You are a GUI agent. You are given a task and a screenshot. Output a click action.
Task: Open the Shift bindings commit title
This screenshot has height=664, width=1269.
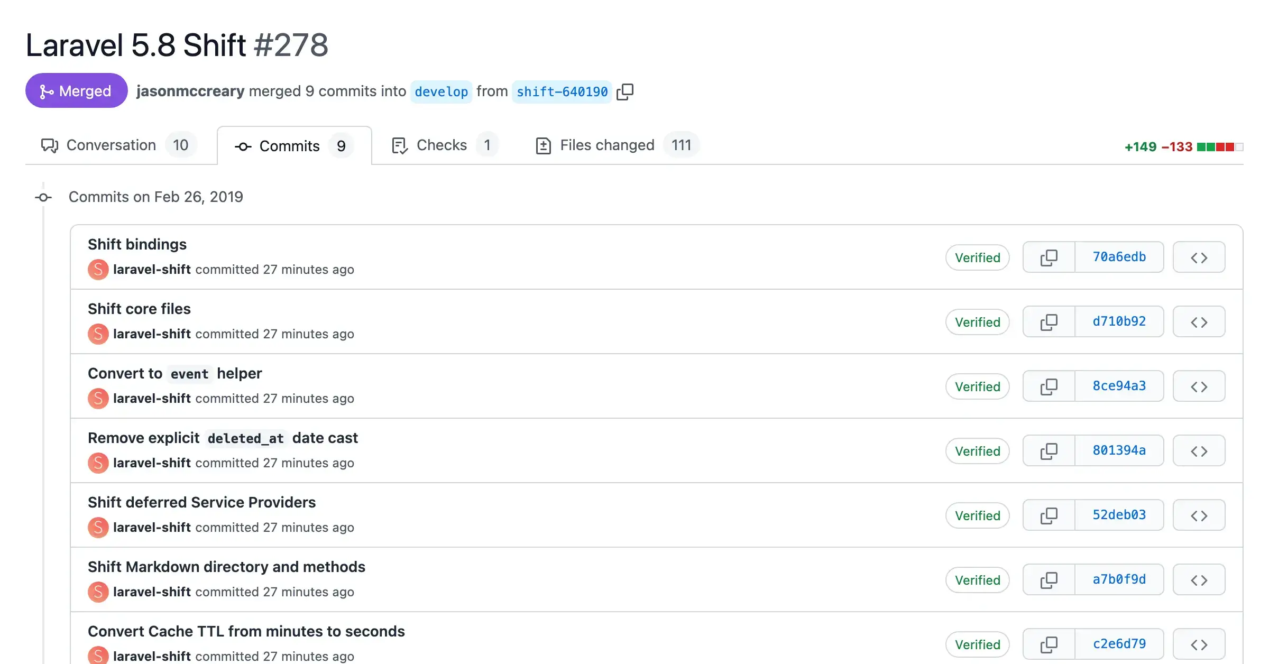137,244
